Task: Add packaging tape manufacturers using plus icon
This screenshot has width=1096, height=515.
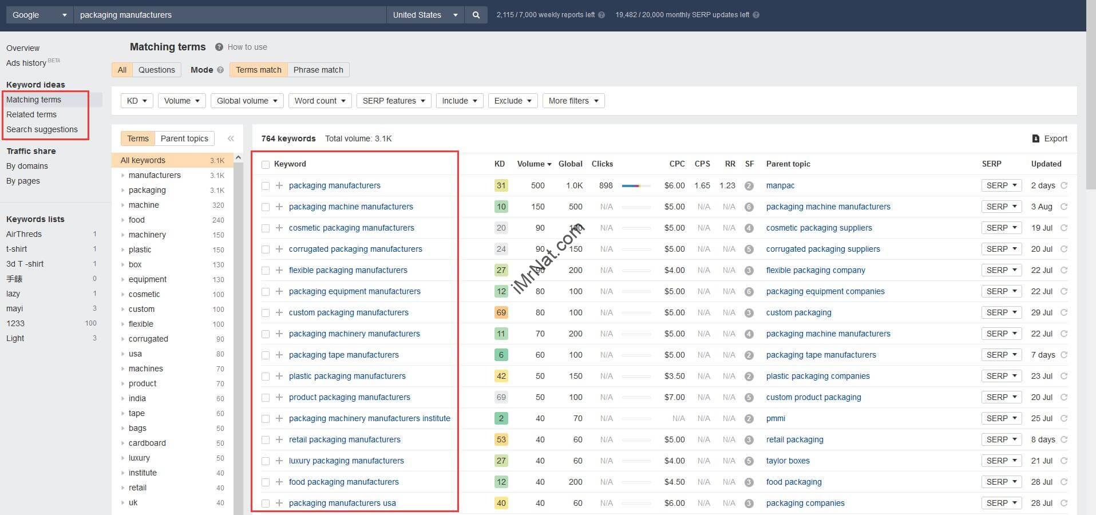Action: 279,355
